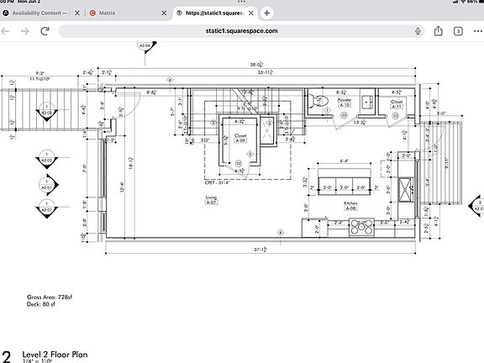Viewport: 484px width, 363px height.
Task: Go forward with the right arrow
Action: click(x=25, y=31)
